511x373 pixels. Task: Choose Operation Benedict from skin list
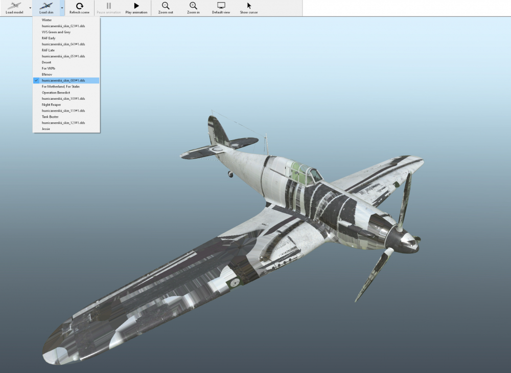(56, 93)
